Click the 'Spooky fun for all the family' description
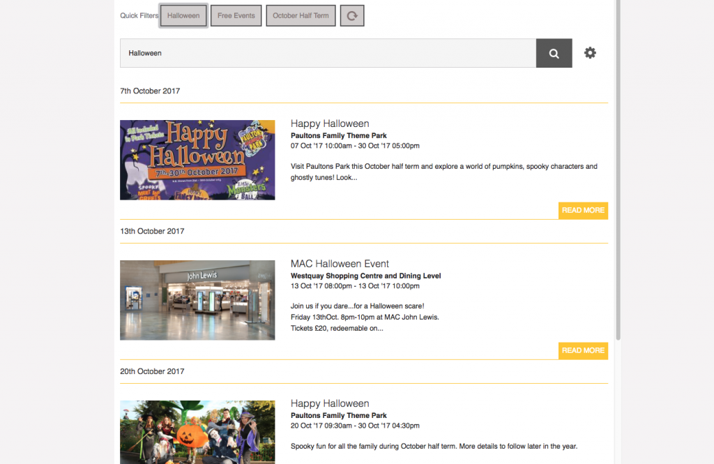The width and height of the screenshot is (714, 464). [434, 447]
